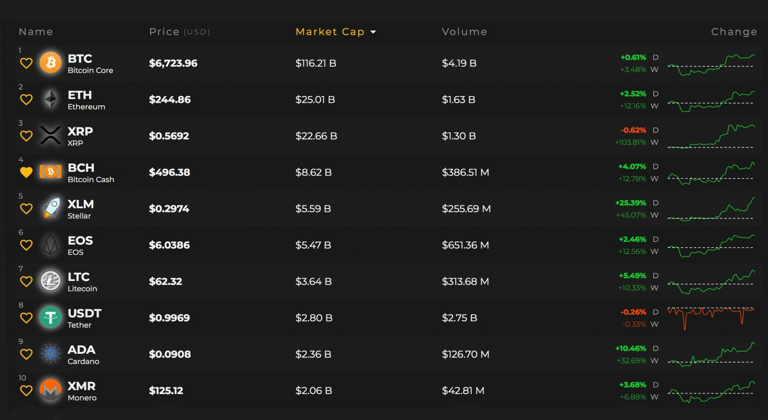
Task: Click the Stellar rocket icon
Action: [51, 209]
